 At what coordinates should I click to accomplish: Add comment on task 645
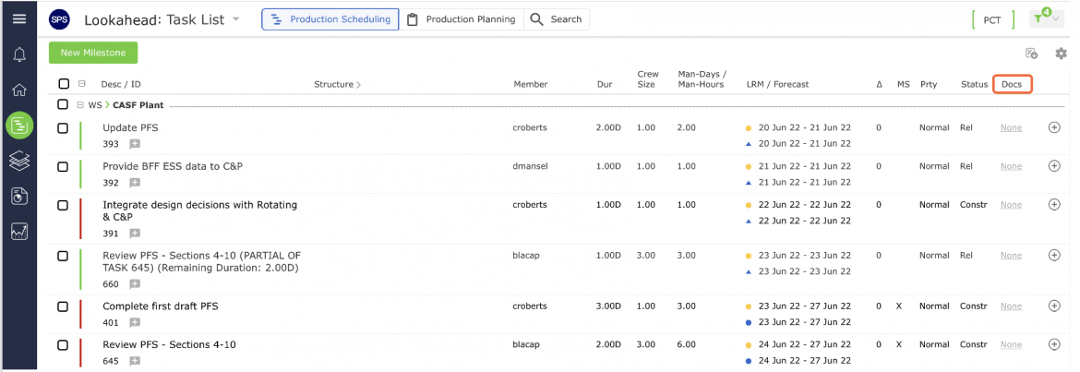(135, 361)
